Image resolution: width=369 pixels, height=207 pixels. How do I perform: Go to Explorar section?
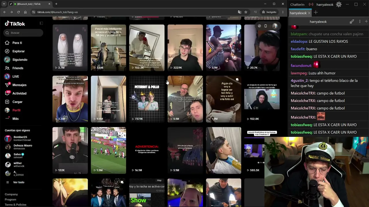coord(18,51)
